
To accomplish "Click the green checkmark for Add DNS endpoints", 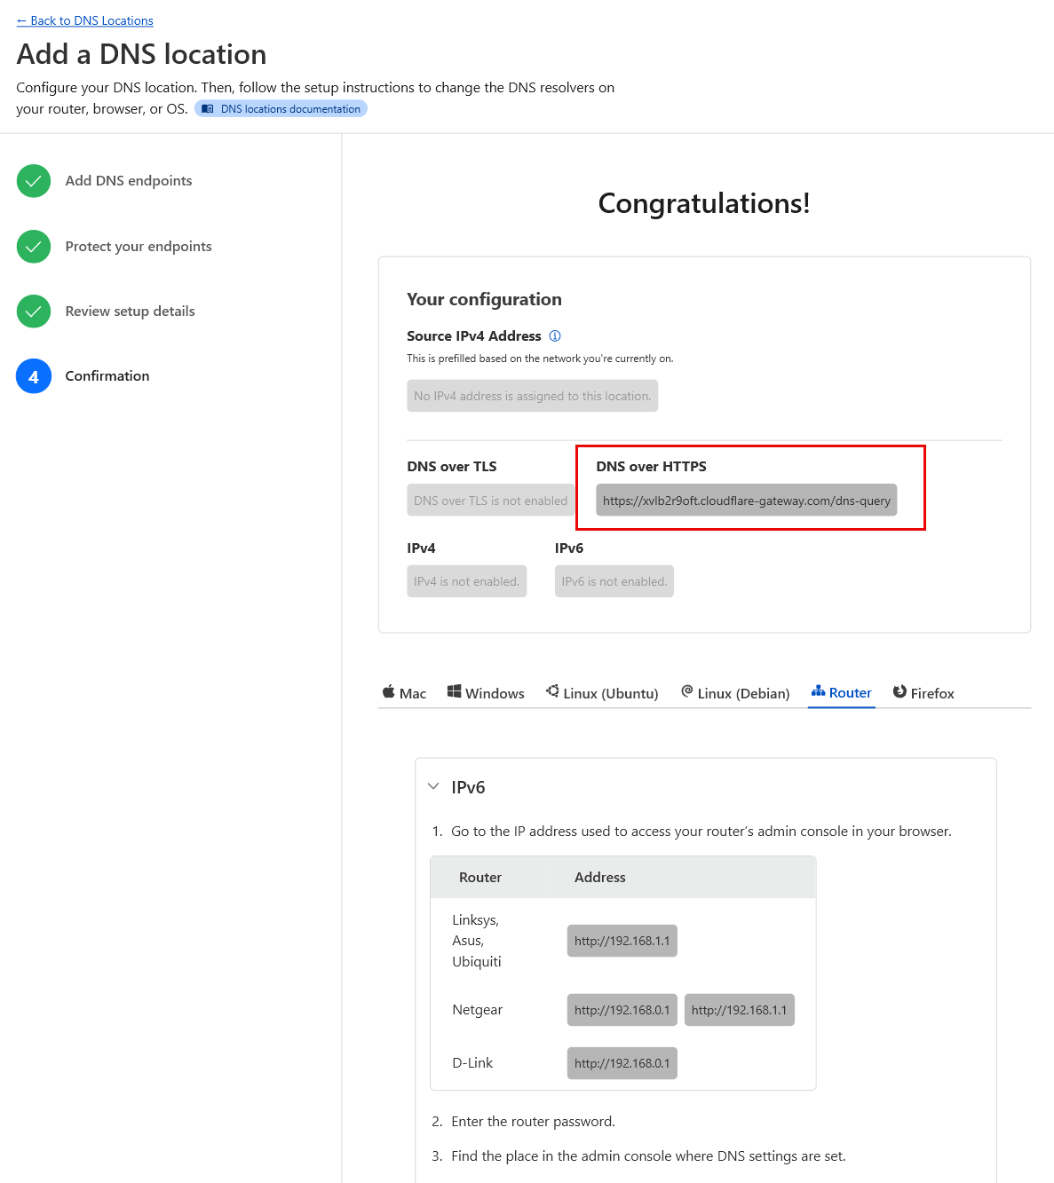I will point(34,181).
